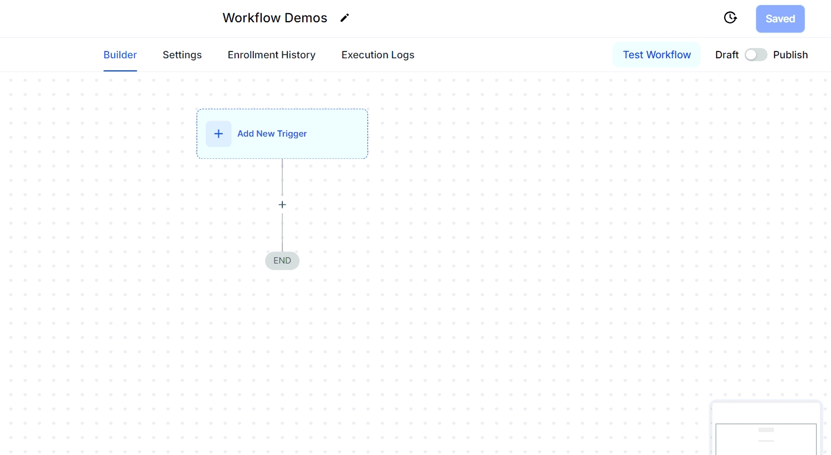View the Execution Logs tab
Viewport: 831px width, 455px height.
pyautogui.click(x=378, y=55)
